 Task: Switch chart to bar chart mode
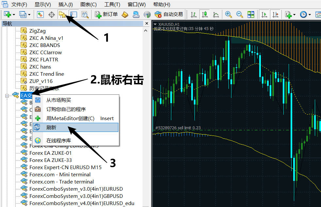(x=194, y=14)
